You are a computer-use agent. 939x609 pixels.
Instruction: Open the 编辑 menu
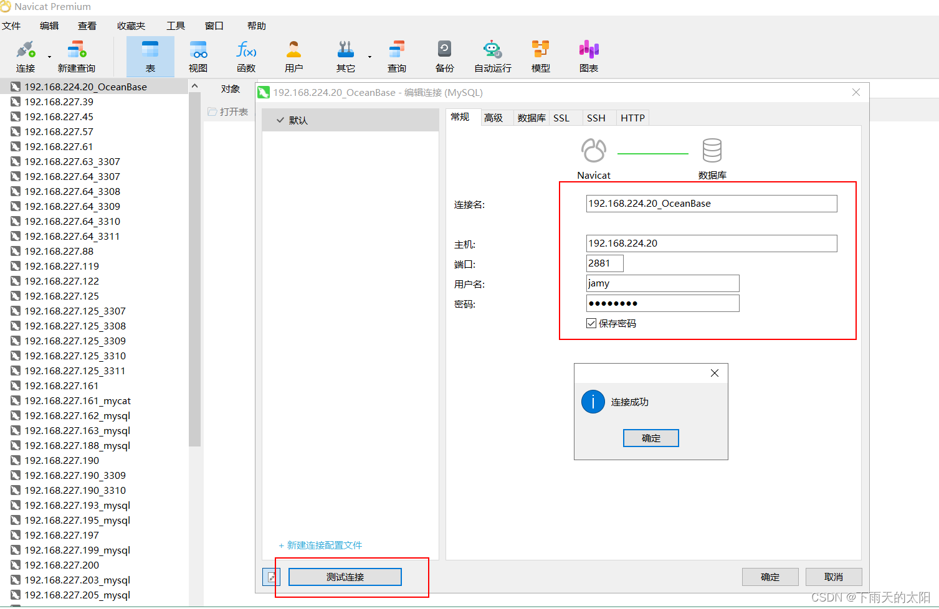click(49, 26)
